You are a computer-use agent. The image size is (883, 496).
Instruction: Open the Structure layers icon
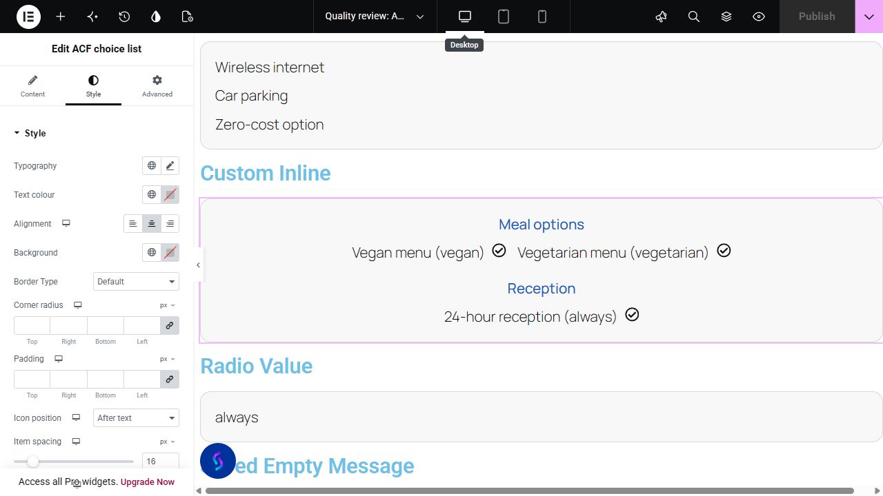[x=726, y=17]
